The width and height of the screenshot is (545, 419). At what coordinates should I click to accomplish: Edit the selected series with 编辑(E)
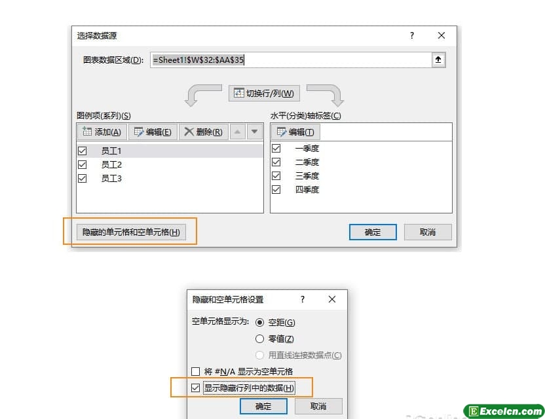(x=153, y=132)
